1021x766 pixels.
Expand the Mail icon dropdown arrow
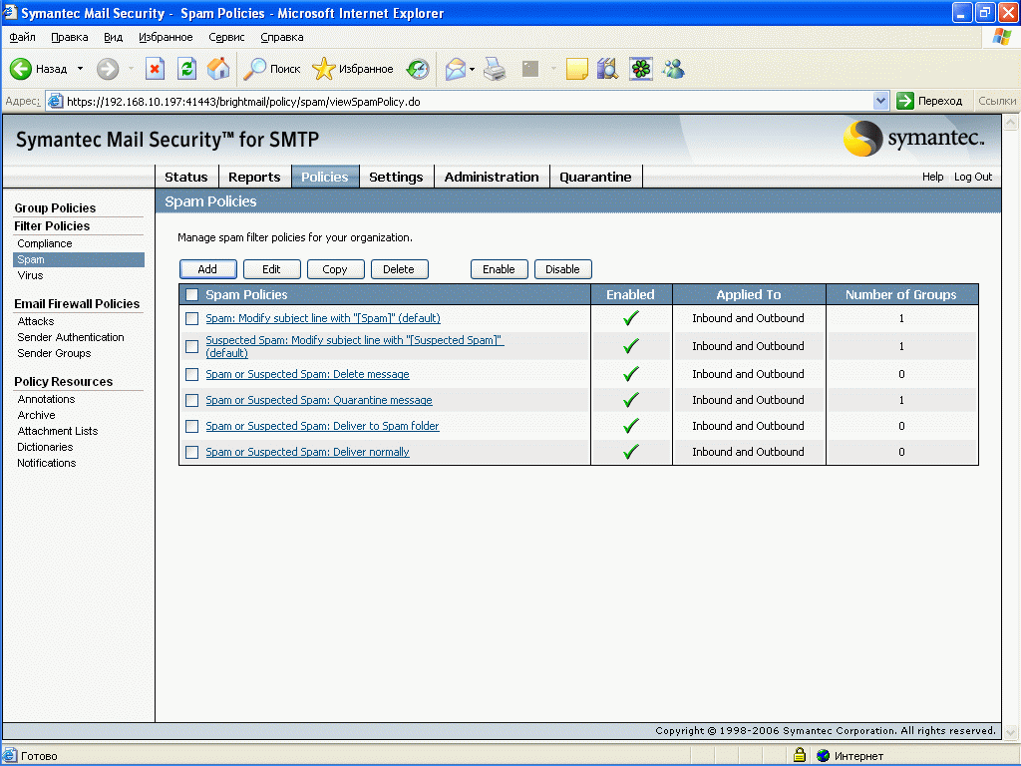tap(472, 69)
